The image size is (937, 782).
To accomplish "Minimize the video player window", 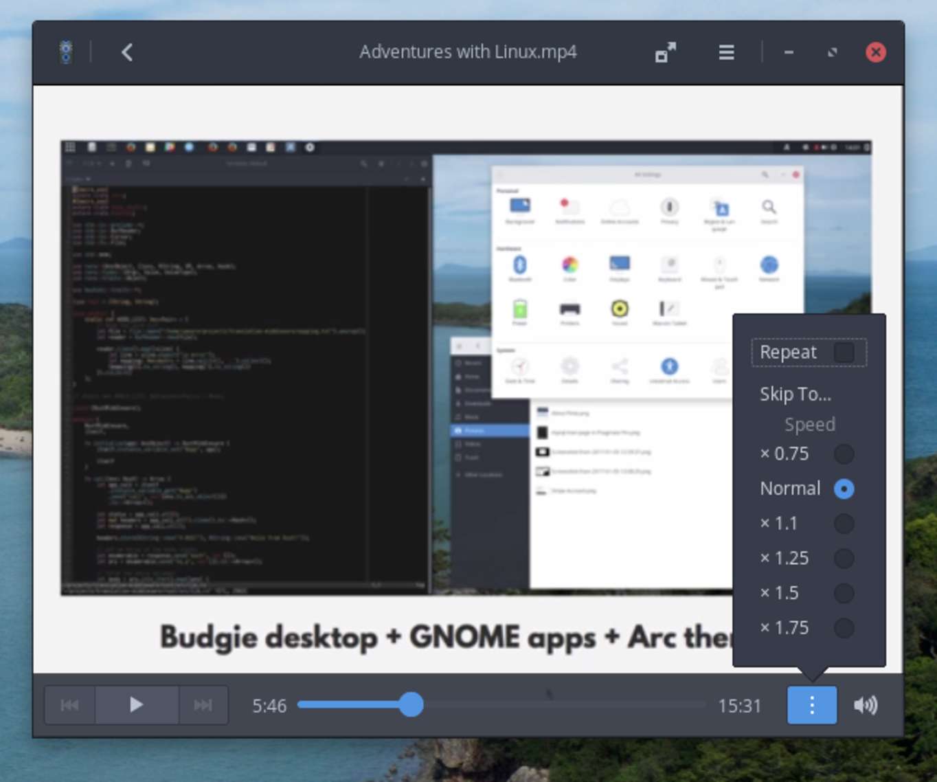I will coord(789,52).
